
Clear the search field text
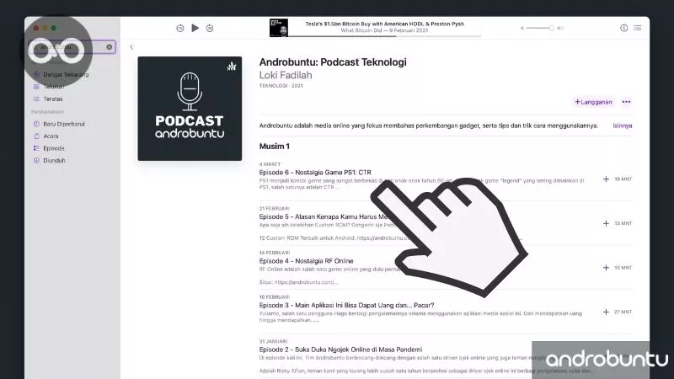coord(110,47)
